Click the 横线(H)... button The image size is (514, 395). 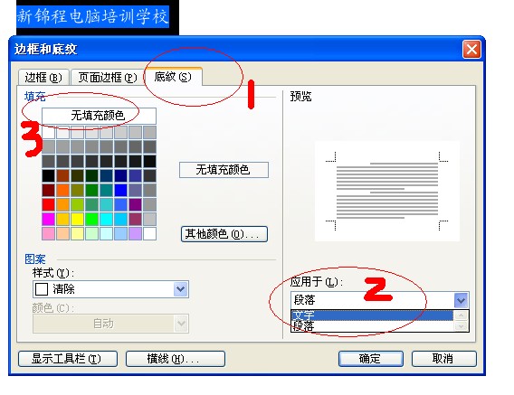pos(176,359)
